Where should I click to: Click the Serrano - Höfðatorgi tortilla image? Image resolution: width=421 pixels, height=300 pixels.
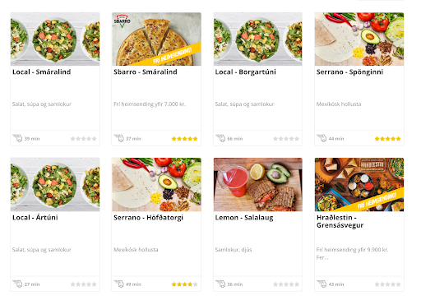156,185
